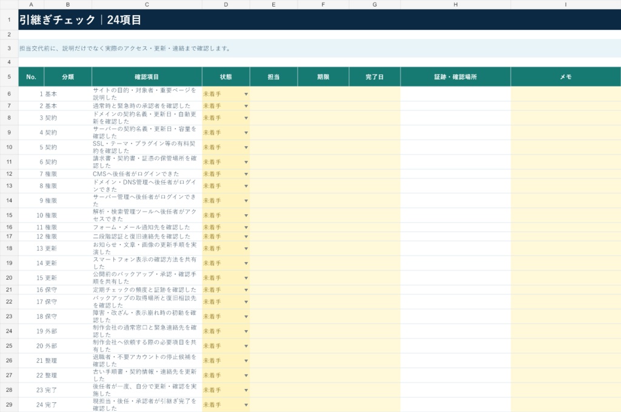Open the 状態 dropdown for item 1 基本
The image size is (621, 412).
tap(246, 94)
